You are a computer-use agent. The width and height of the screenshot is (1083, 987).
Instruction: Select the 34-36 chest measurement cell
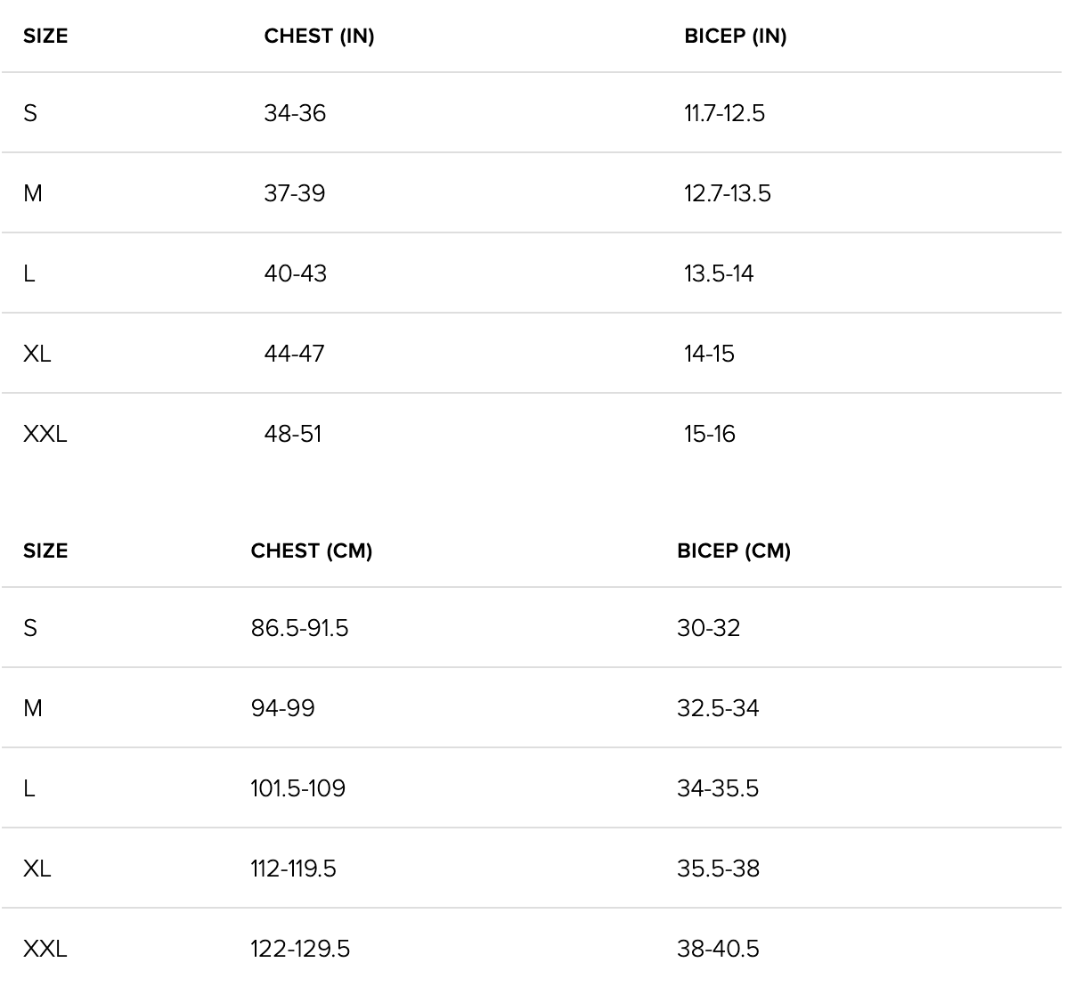(x=295, y=113)
